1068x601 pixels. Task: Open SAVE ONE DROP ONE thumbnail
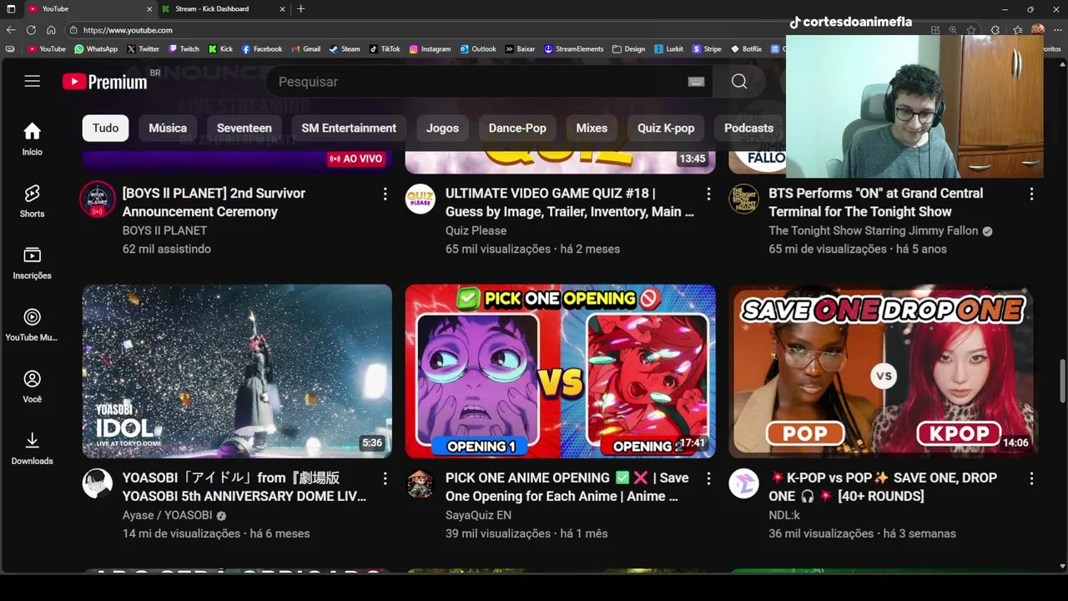883,371
